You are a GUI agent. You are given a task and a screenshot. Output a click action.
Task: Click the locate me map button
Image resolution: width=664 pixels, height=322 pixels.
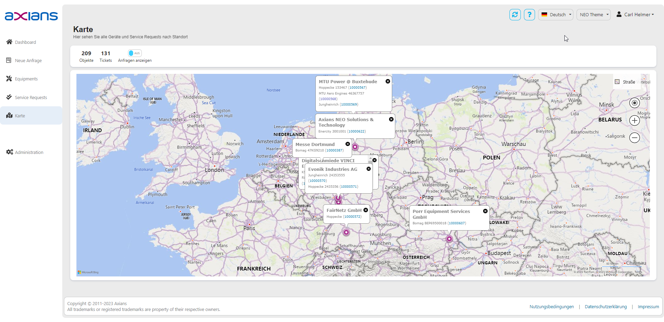point(634,103)
